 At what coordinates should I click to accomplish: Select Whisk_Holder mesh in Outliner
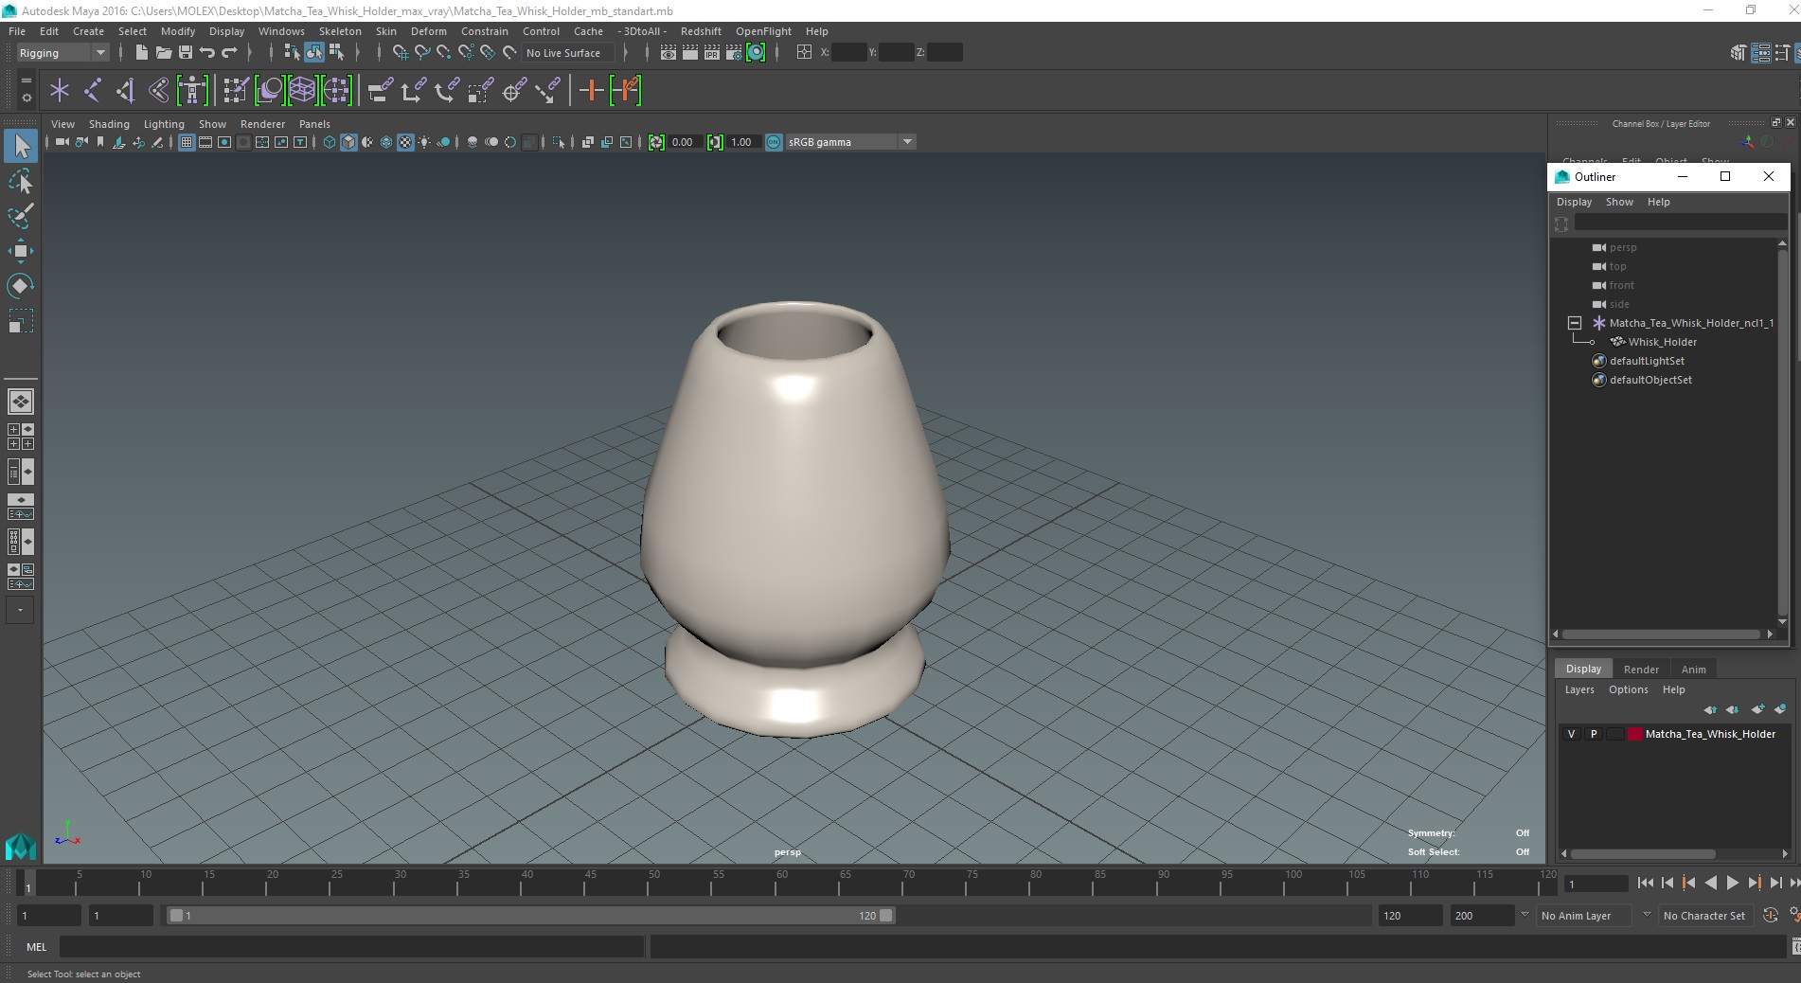[1662, 342]
